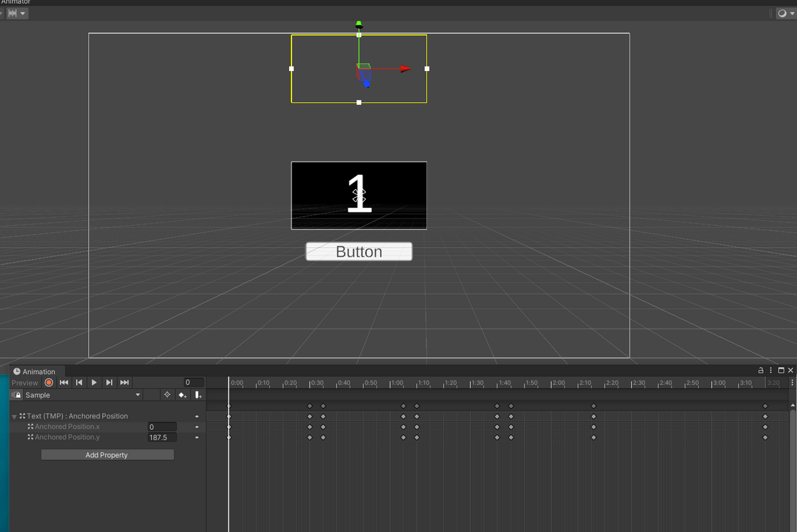797x532 pixels.
Task: Enable keyframe recording mode
Action: pos(48,383)
